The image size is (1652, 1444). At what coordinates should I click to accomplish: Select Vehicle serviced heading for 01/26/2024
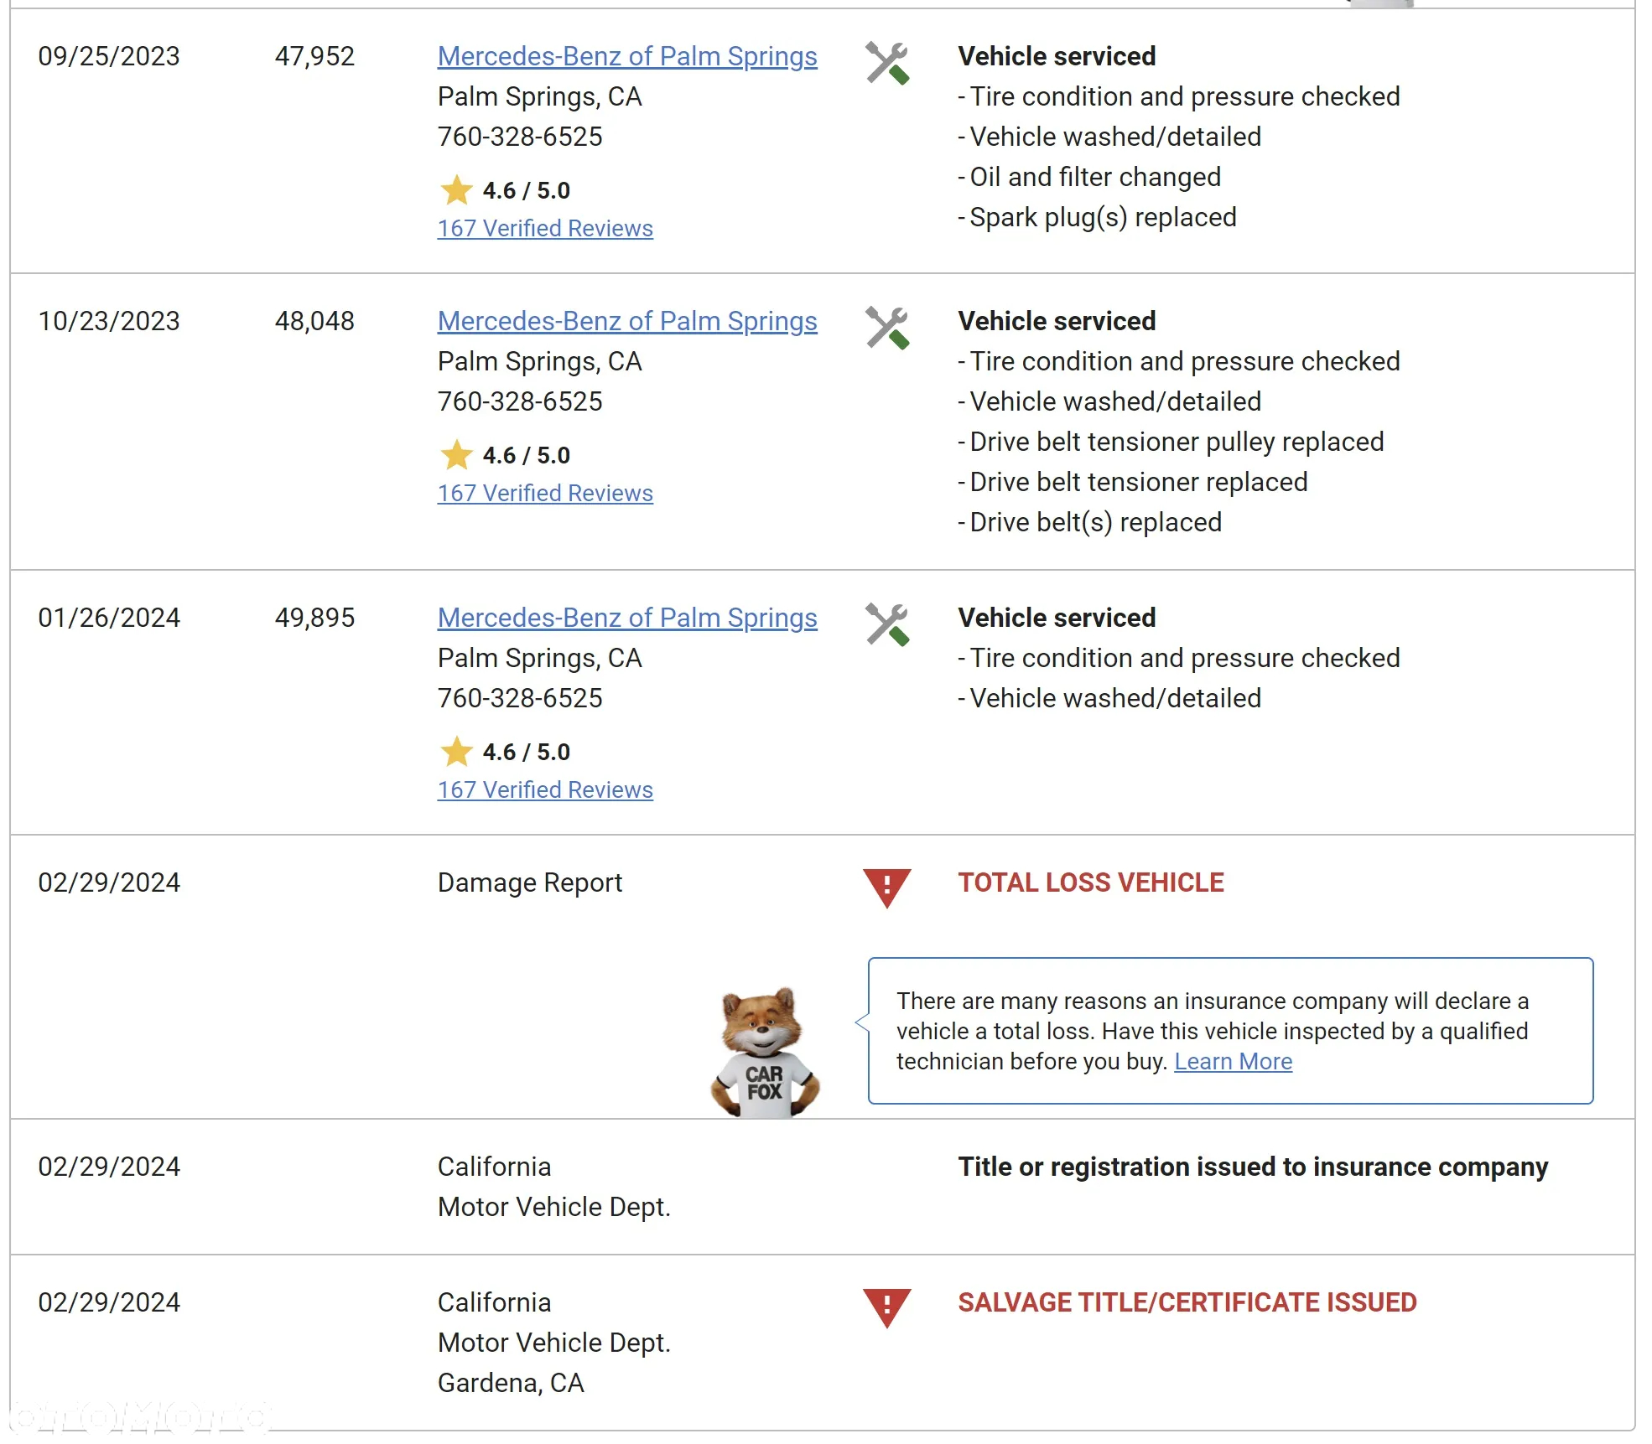tap(1057, 618)
